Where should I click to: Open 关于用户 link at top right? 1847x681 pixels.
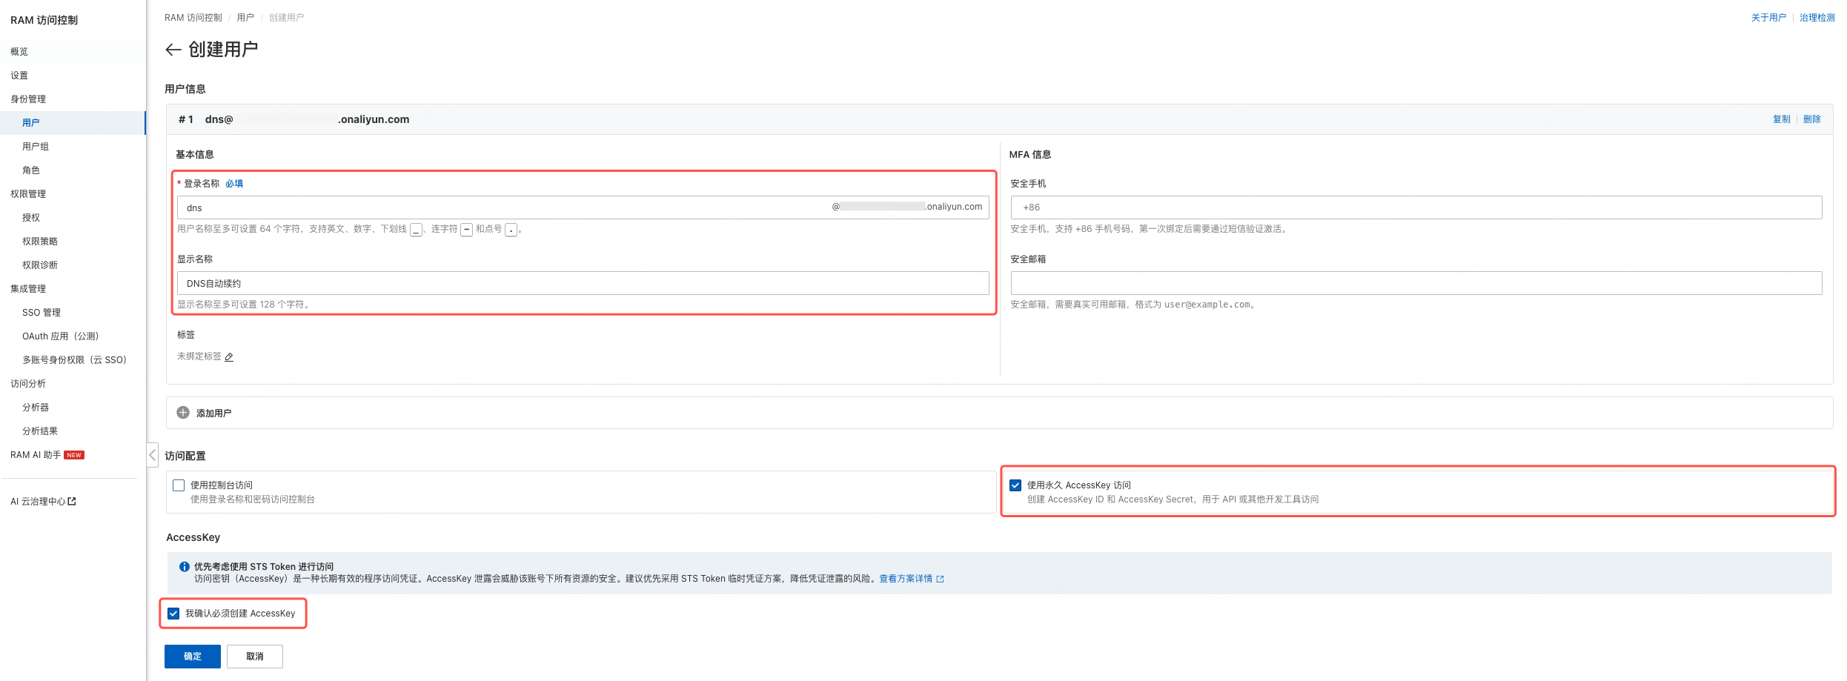pyautogui.click(x=1768, y=18)
